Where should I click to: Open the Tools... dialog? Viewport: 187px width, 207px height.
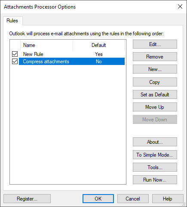point(155,167)
